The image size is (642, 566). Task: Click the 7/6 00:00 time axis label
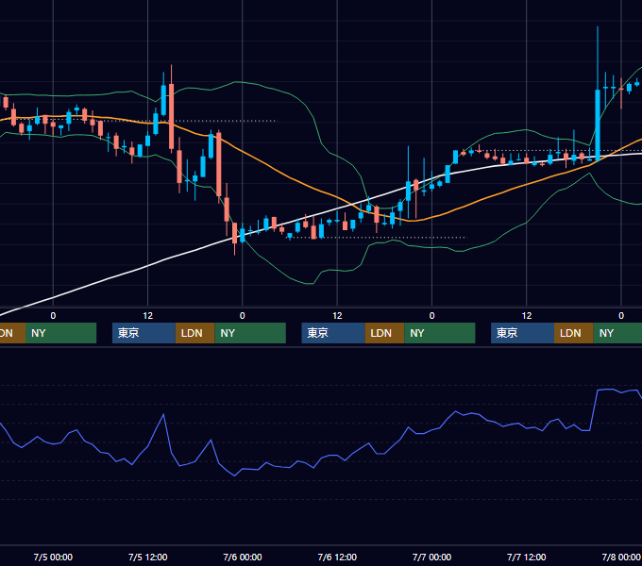point(243,557)
